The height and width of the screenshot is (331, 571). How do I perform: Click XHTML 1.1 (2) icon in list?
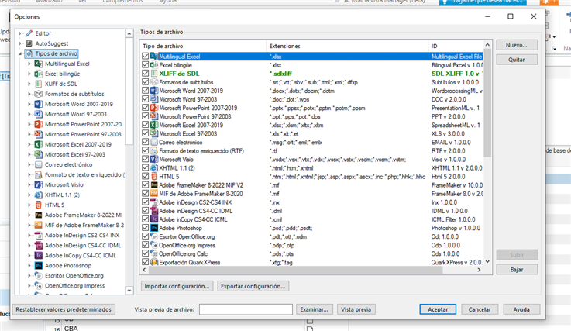click(x=154, y=167)
